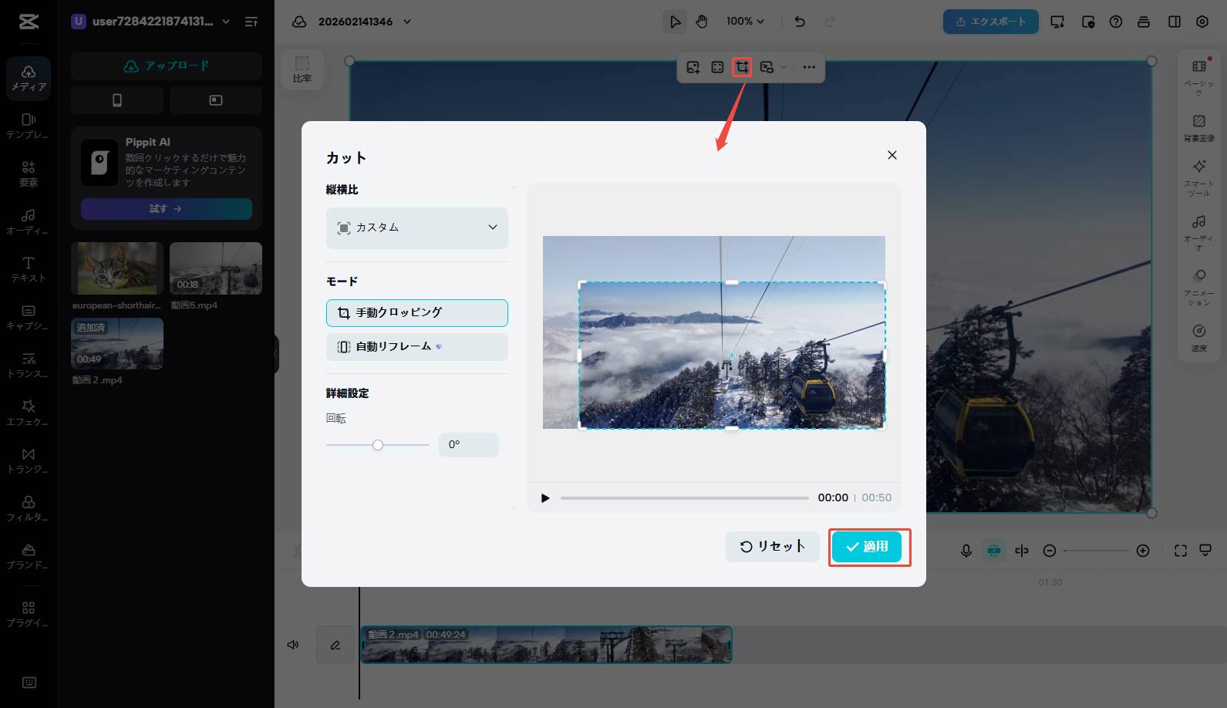Open the オーディオ sidebar tab on the left
Screen dimensions: 1227x708
tap(29, 221)
